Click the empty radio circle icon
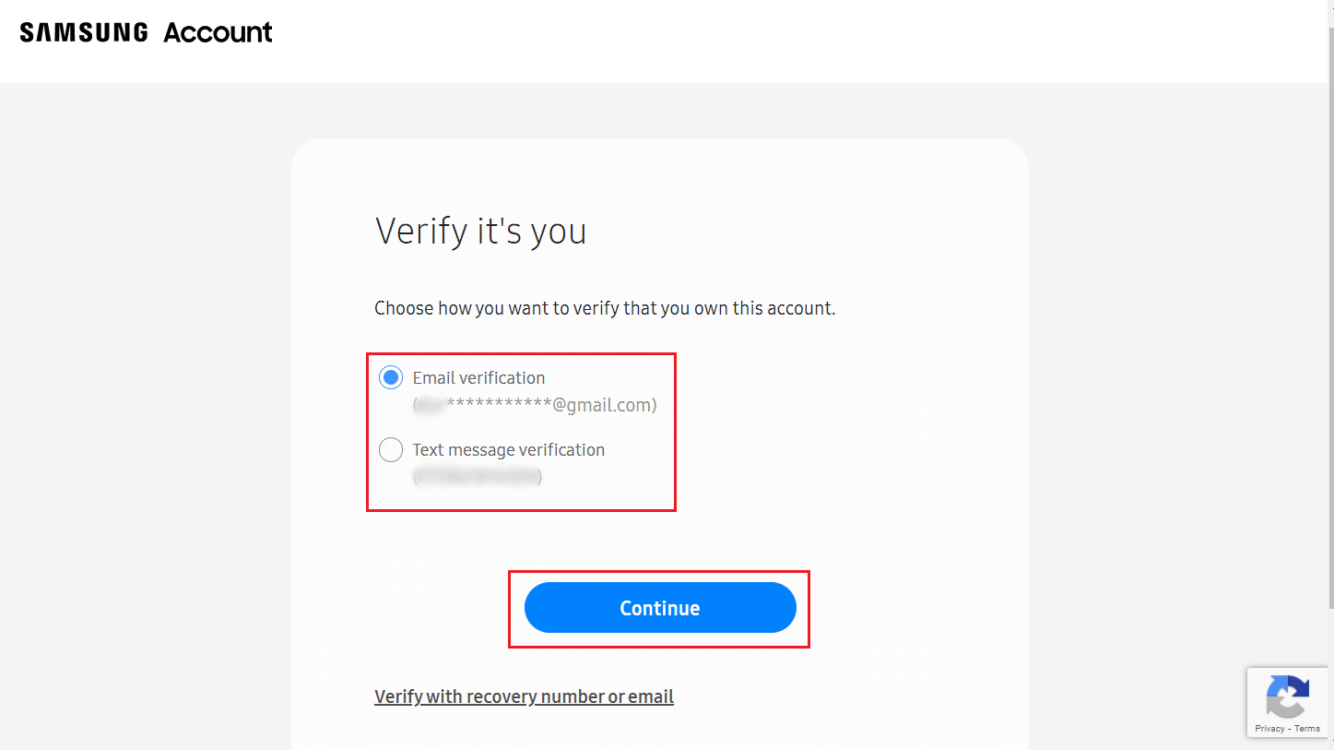The image size is (1334, 750). coord(390,449)
